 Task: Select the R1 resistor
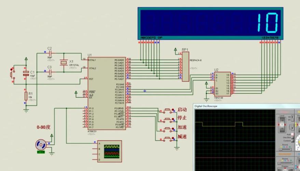pyautogui.click(x=26, y=96)
